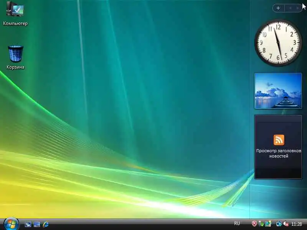Open the Windows Start menu orb
Image resolution: width=307 pixels, height=230 pixels.
(x=11, y=224)
